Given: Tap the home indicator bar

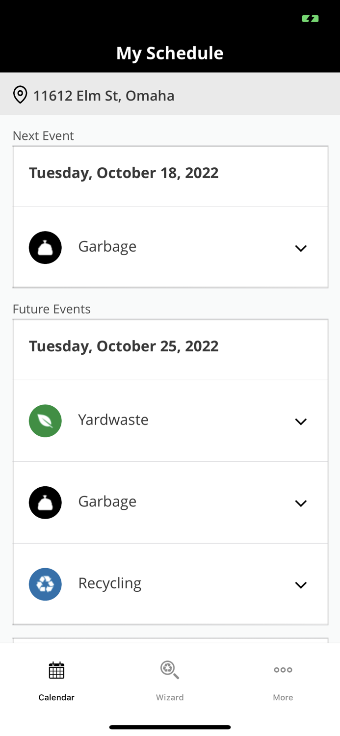Looking at the screenshot, I should pos(170,727).
